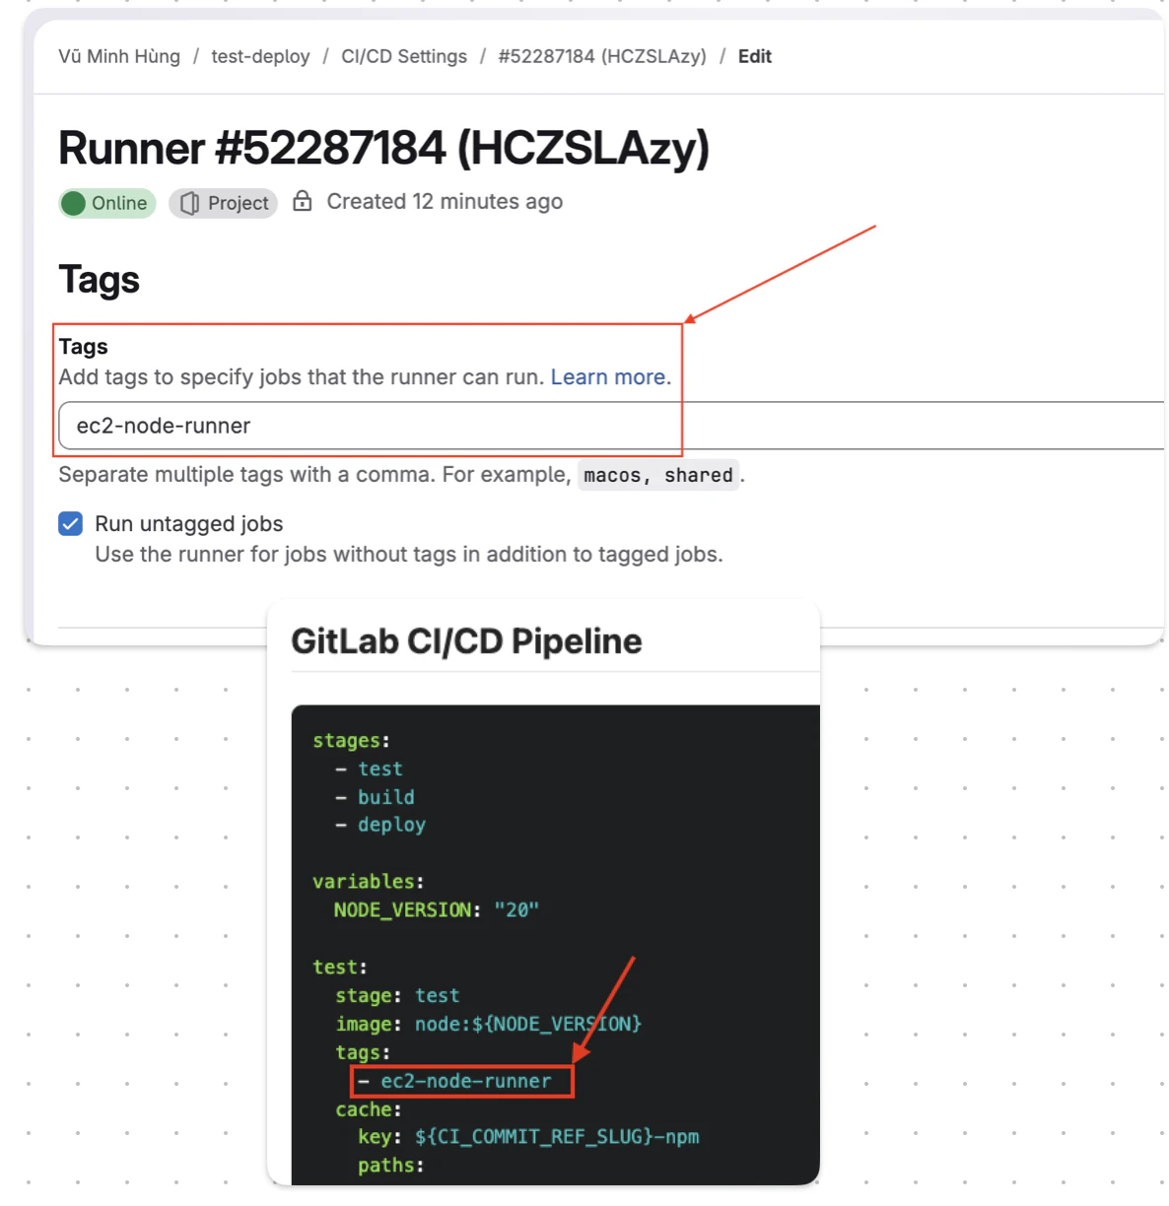Toggle the Run untagged jobs checkbox
This screenshot has height=1206, width=1169.
[x=70, y=523]
